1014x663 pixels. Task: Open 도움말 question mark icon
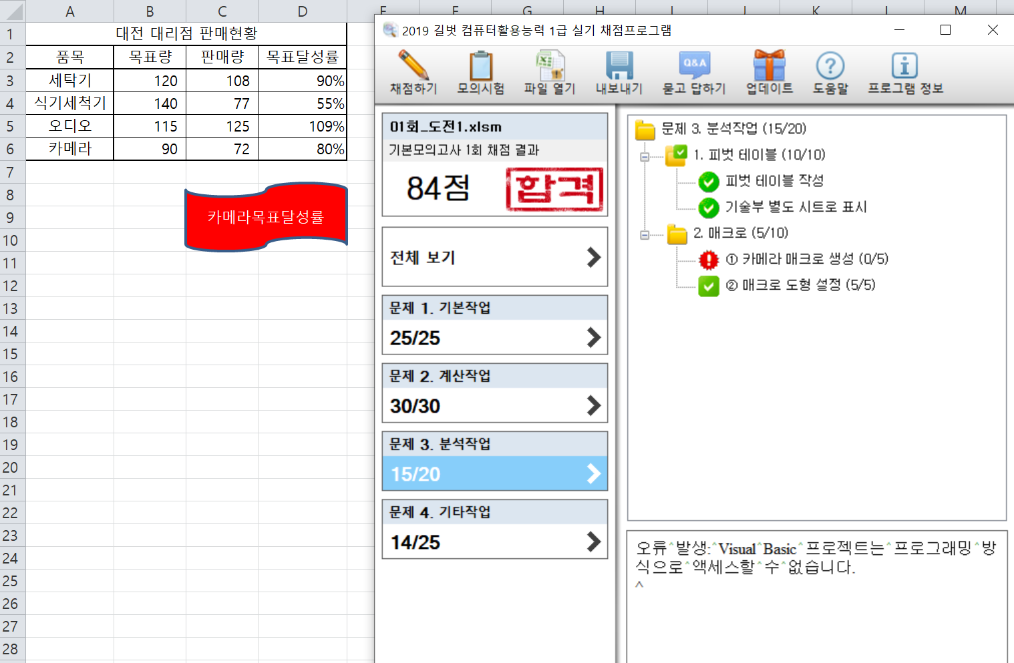click(x=830, y=67)
